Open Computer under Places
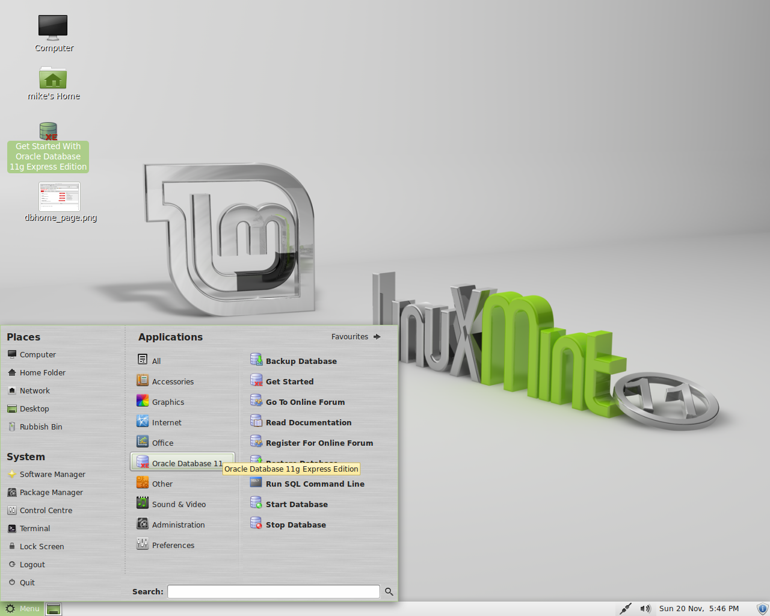Image resolution: width=770 pixels, height=616 pixels. point(32,355)
